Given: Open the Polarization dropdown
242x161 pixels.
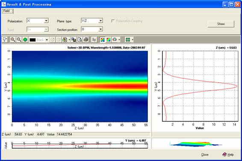Looking at the screenshot, I should [46, 21].
